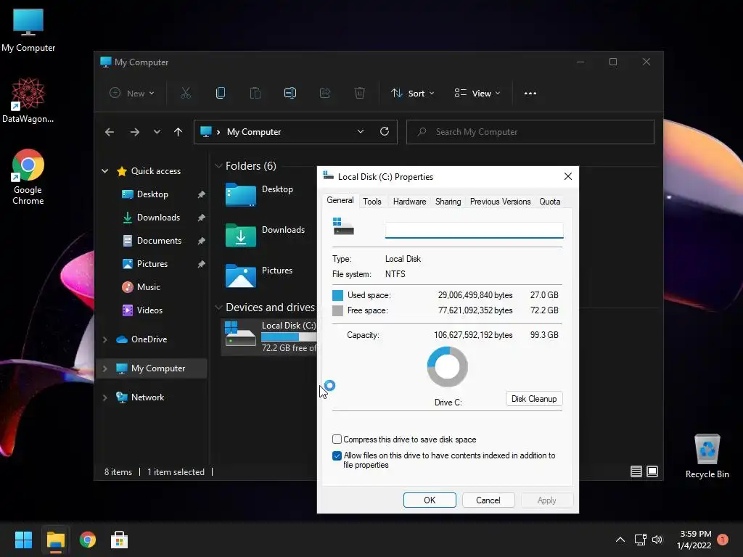Open the New dropdown menu

(x=132, y=94)
